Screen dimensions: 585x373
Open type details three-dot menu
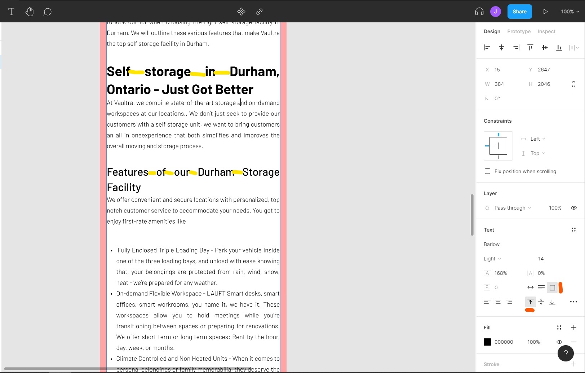click(x=573, y=302)
